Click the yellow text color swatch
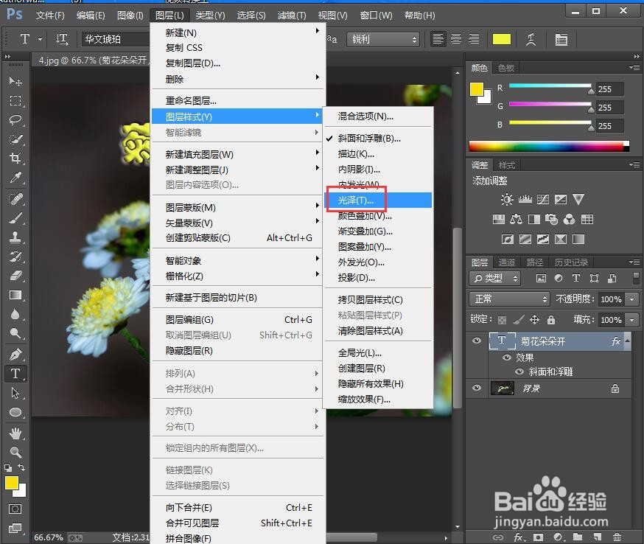This screenshot has width=644, height=544. tap(502, 40)
